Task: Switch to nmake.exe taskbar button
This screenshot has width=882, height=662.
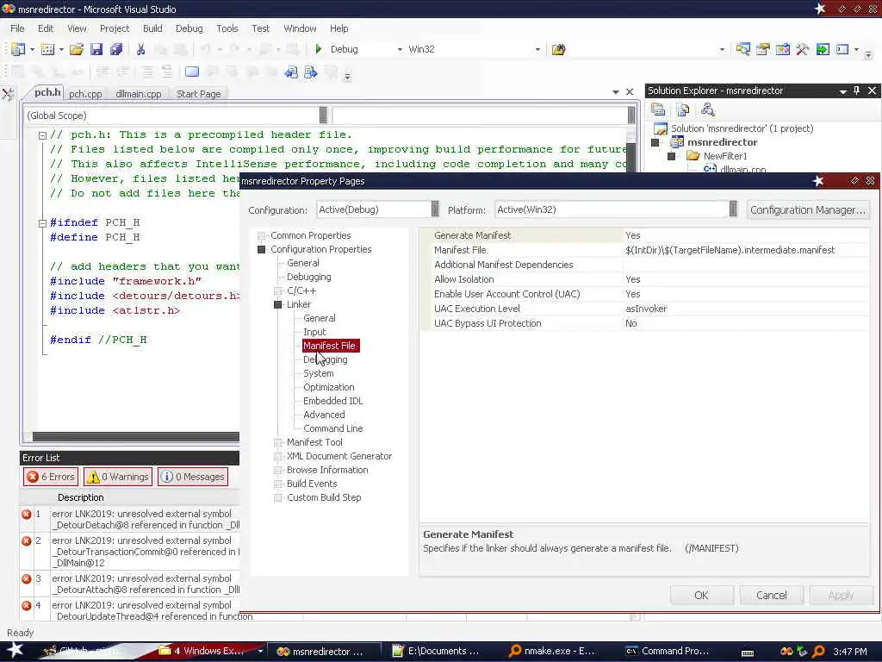Action: click(552, 651)
